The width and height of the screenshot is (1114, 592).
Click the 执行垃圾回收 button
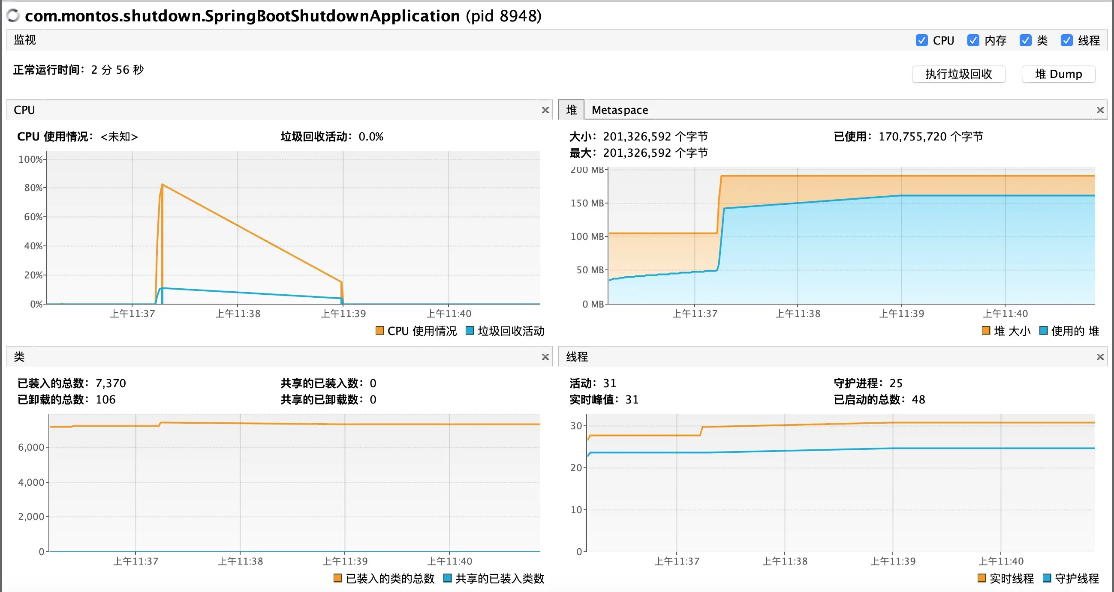[958, 75]
